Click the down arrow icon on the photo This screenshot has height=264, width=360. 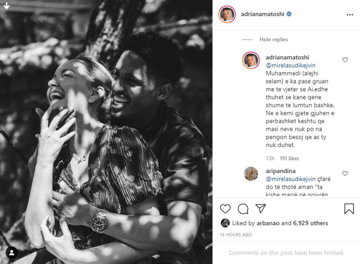click(x=7, y=6)
